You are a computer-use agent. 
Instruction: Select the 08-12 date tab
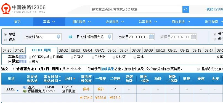pos(185,50)
